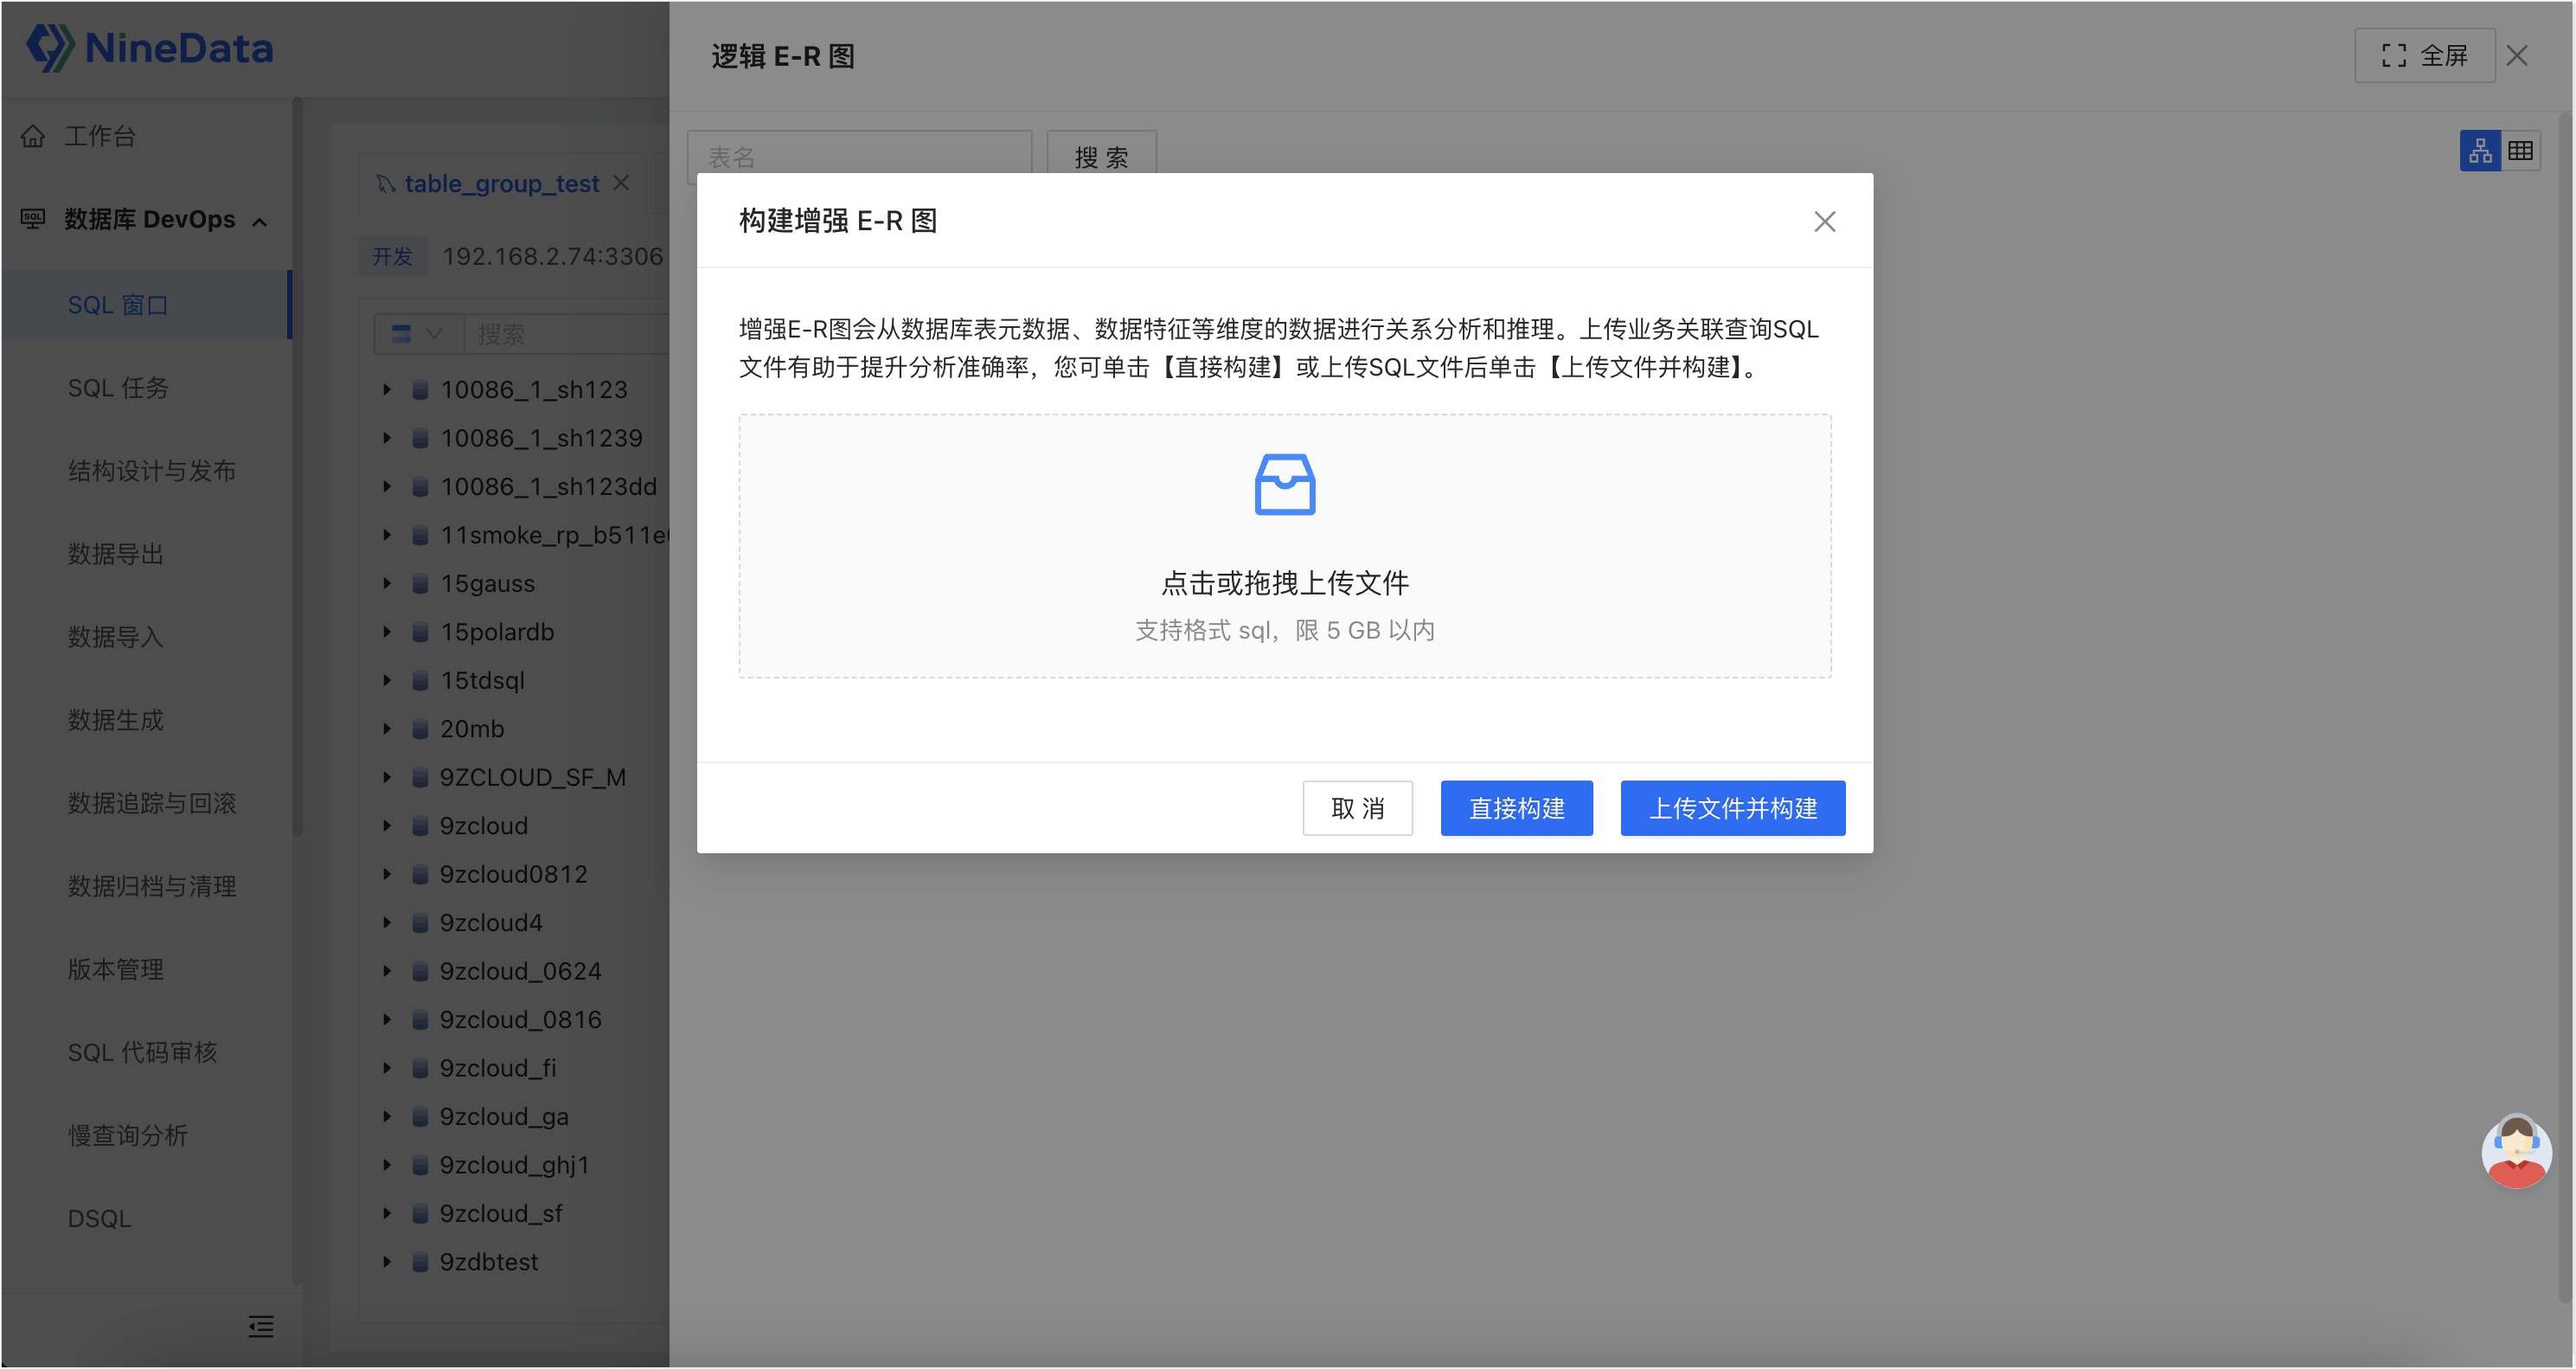
Task: Click the 点击或拖拽上传文件 upload area
Action: pyautogui.click(x=1285, y=545)
